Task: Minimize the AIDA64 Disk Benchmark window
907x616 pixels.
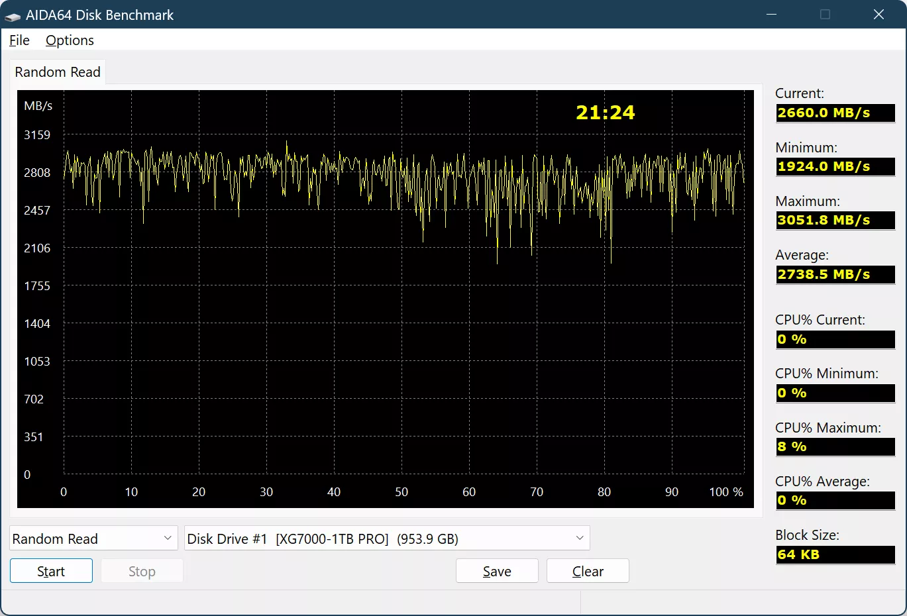Action: click(771, 15)
